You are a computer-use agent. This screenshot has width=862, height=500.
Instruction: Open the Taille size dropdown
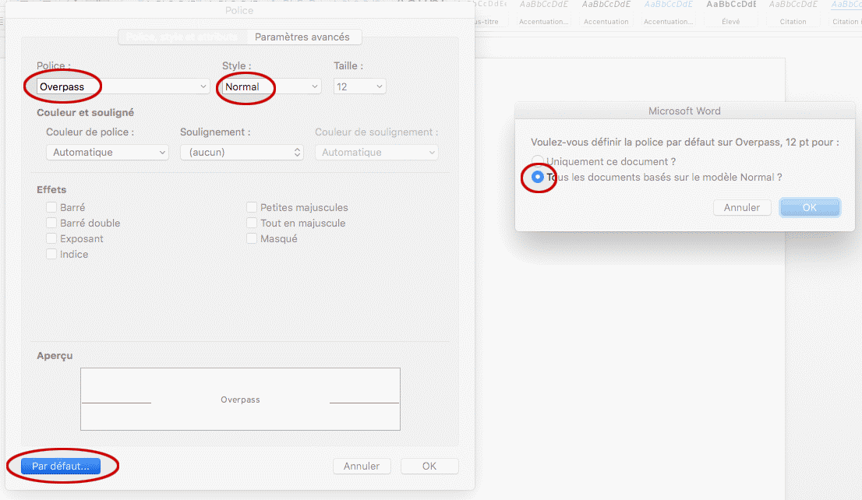coord(379,86)
